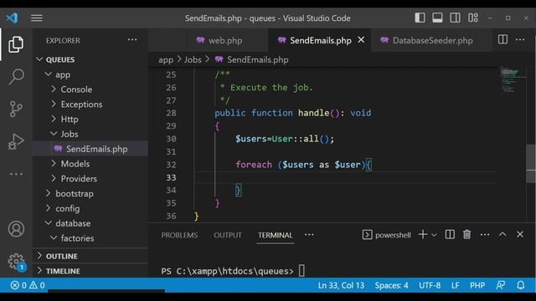Open the launch profile dropdown arrow
The width and height of the screenshot is (536, 301).
click(434, 235)
